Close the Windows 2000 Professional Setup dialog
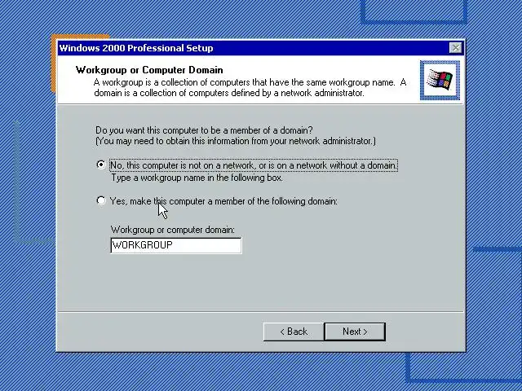The image size is (522, 391). tap(455, 48)
